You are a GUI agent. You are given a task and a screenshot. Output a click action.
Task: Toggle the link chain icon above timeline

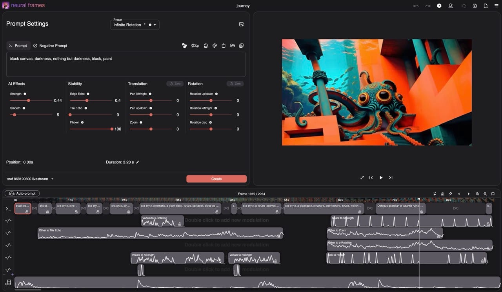450,194
